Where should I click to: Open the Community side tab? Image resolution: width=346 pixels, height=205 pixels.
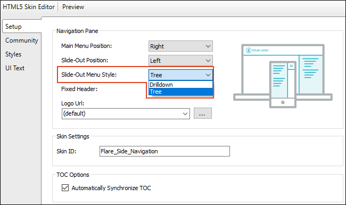(22, 40)
